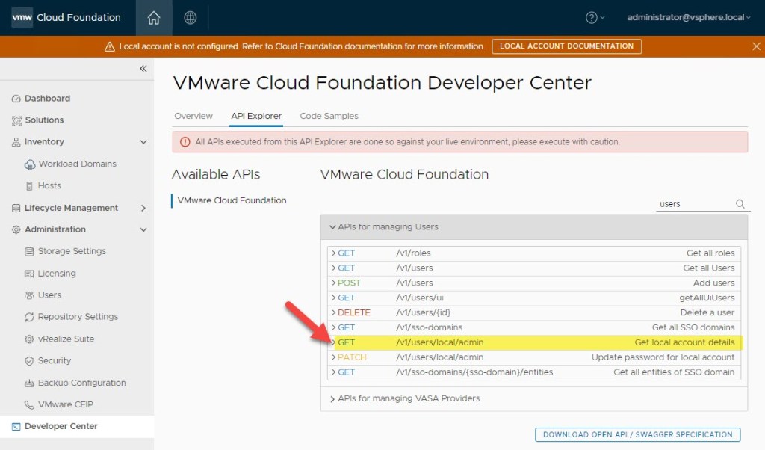Switch to the Code Samples tab

[x=329, y=117]
